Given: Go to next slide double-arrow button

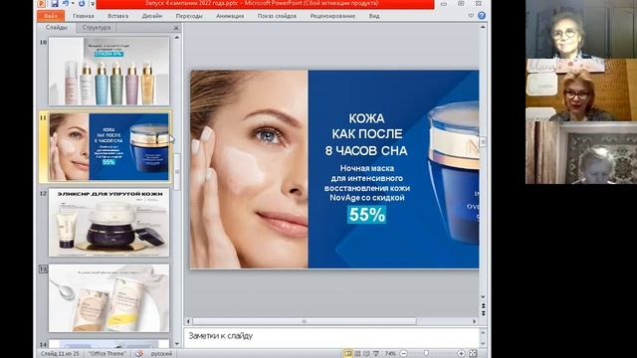Looking at the screenshot, I should point(483,313).
